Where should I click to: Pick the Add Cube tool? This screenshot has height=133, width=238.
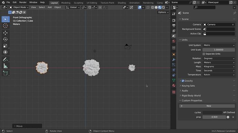coord(5,73)
